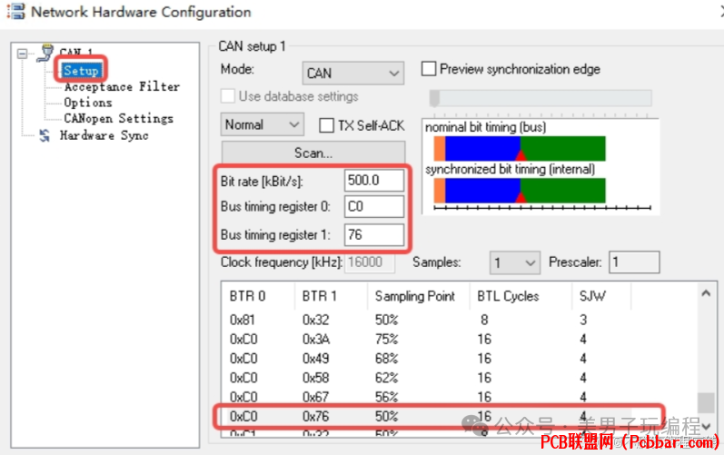Click the table scroll down arrow
The image size is (724, 455).
point(706,426)
